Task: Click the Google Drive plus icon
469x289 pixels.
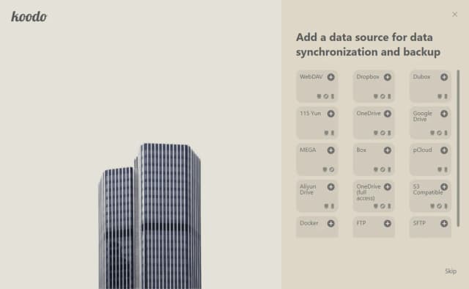Action: (x=444, y=114)
